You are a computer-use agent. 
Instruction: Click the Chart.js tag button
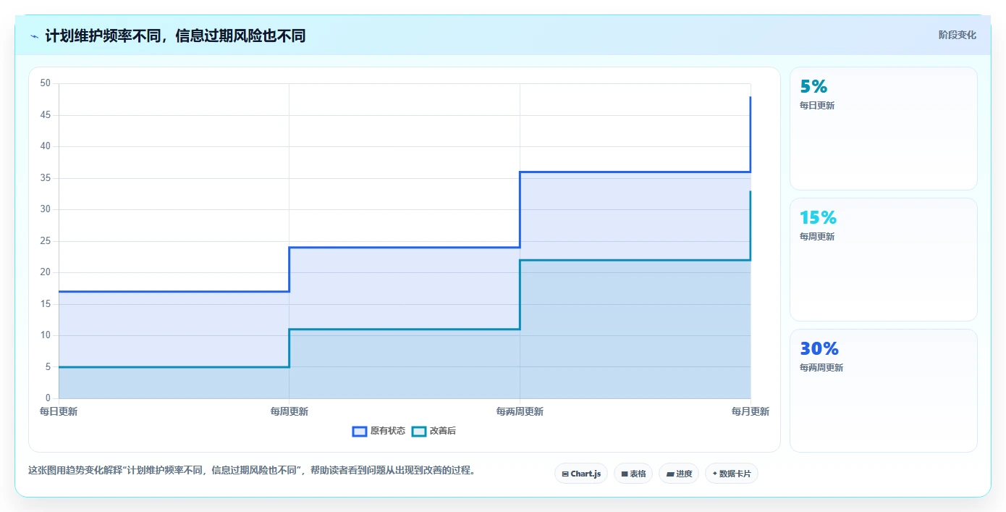coord(581,474)
